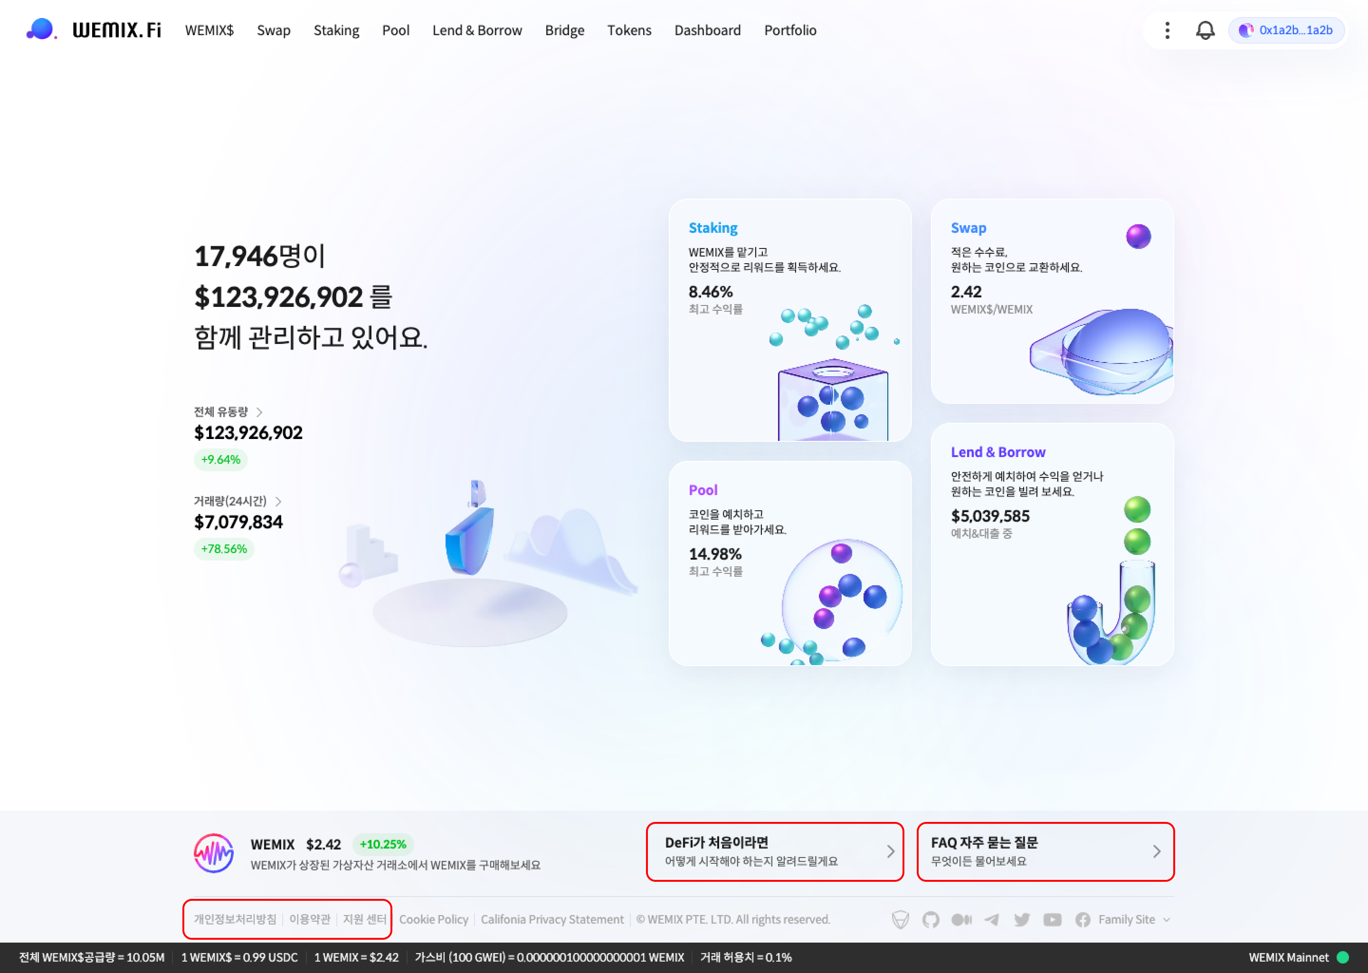Click the chevron on the DeFi beginner card
1368x973 pixels.
891,851
